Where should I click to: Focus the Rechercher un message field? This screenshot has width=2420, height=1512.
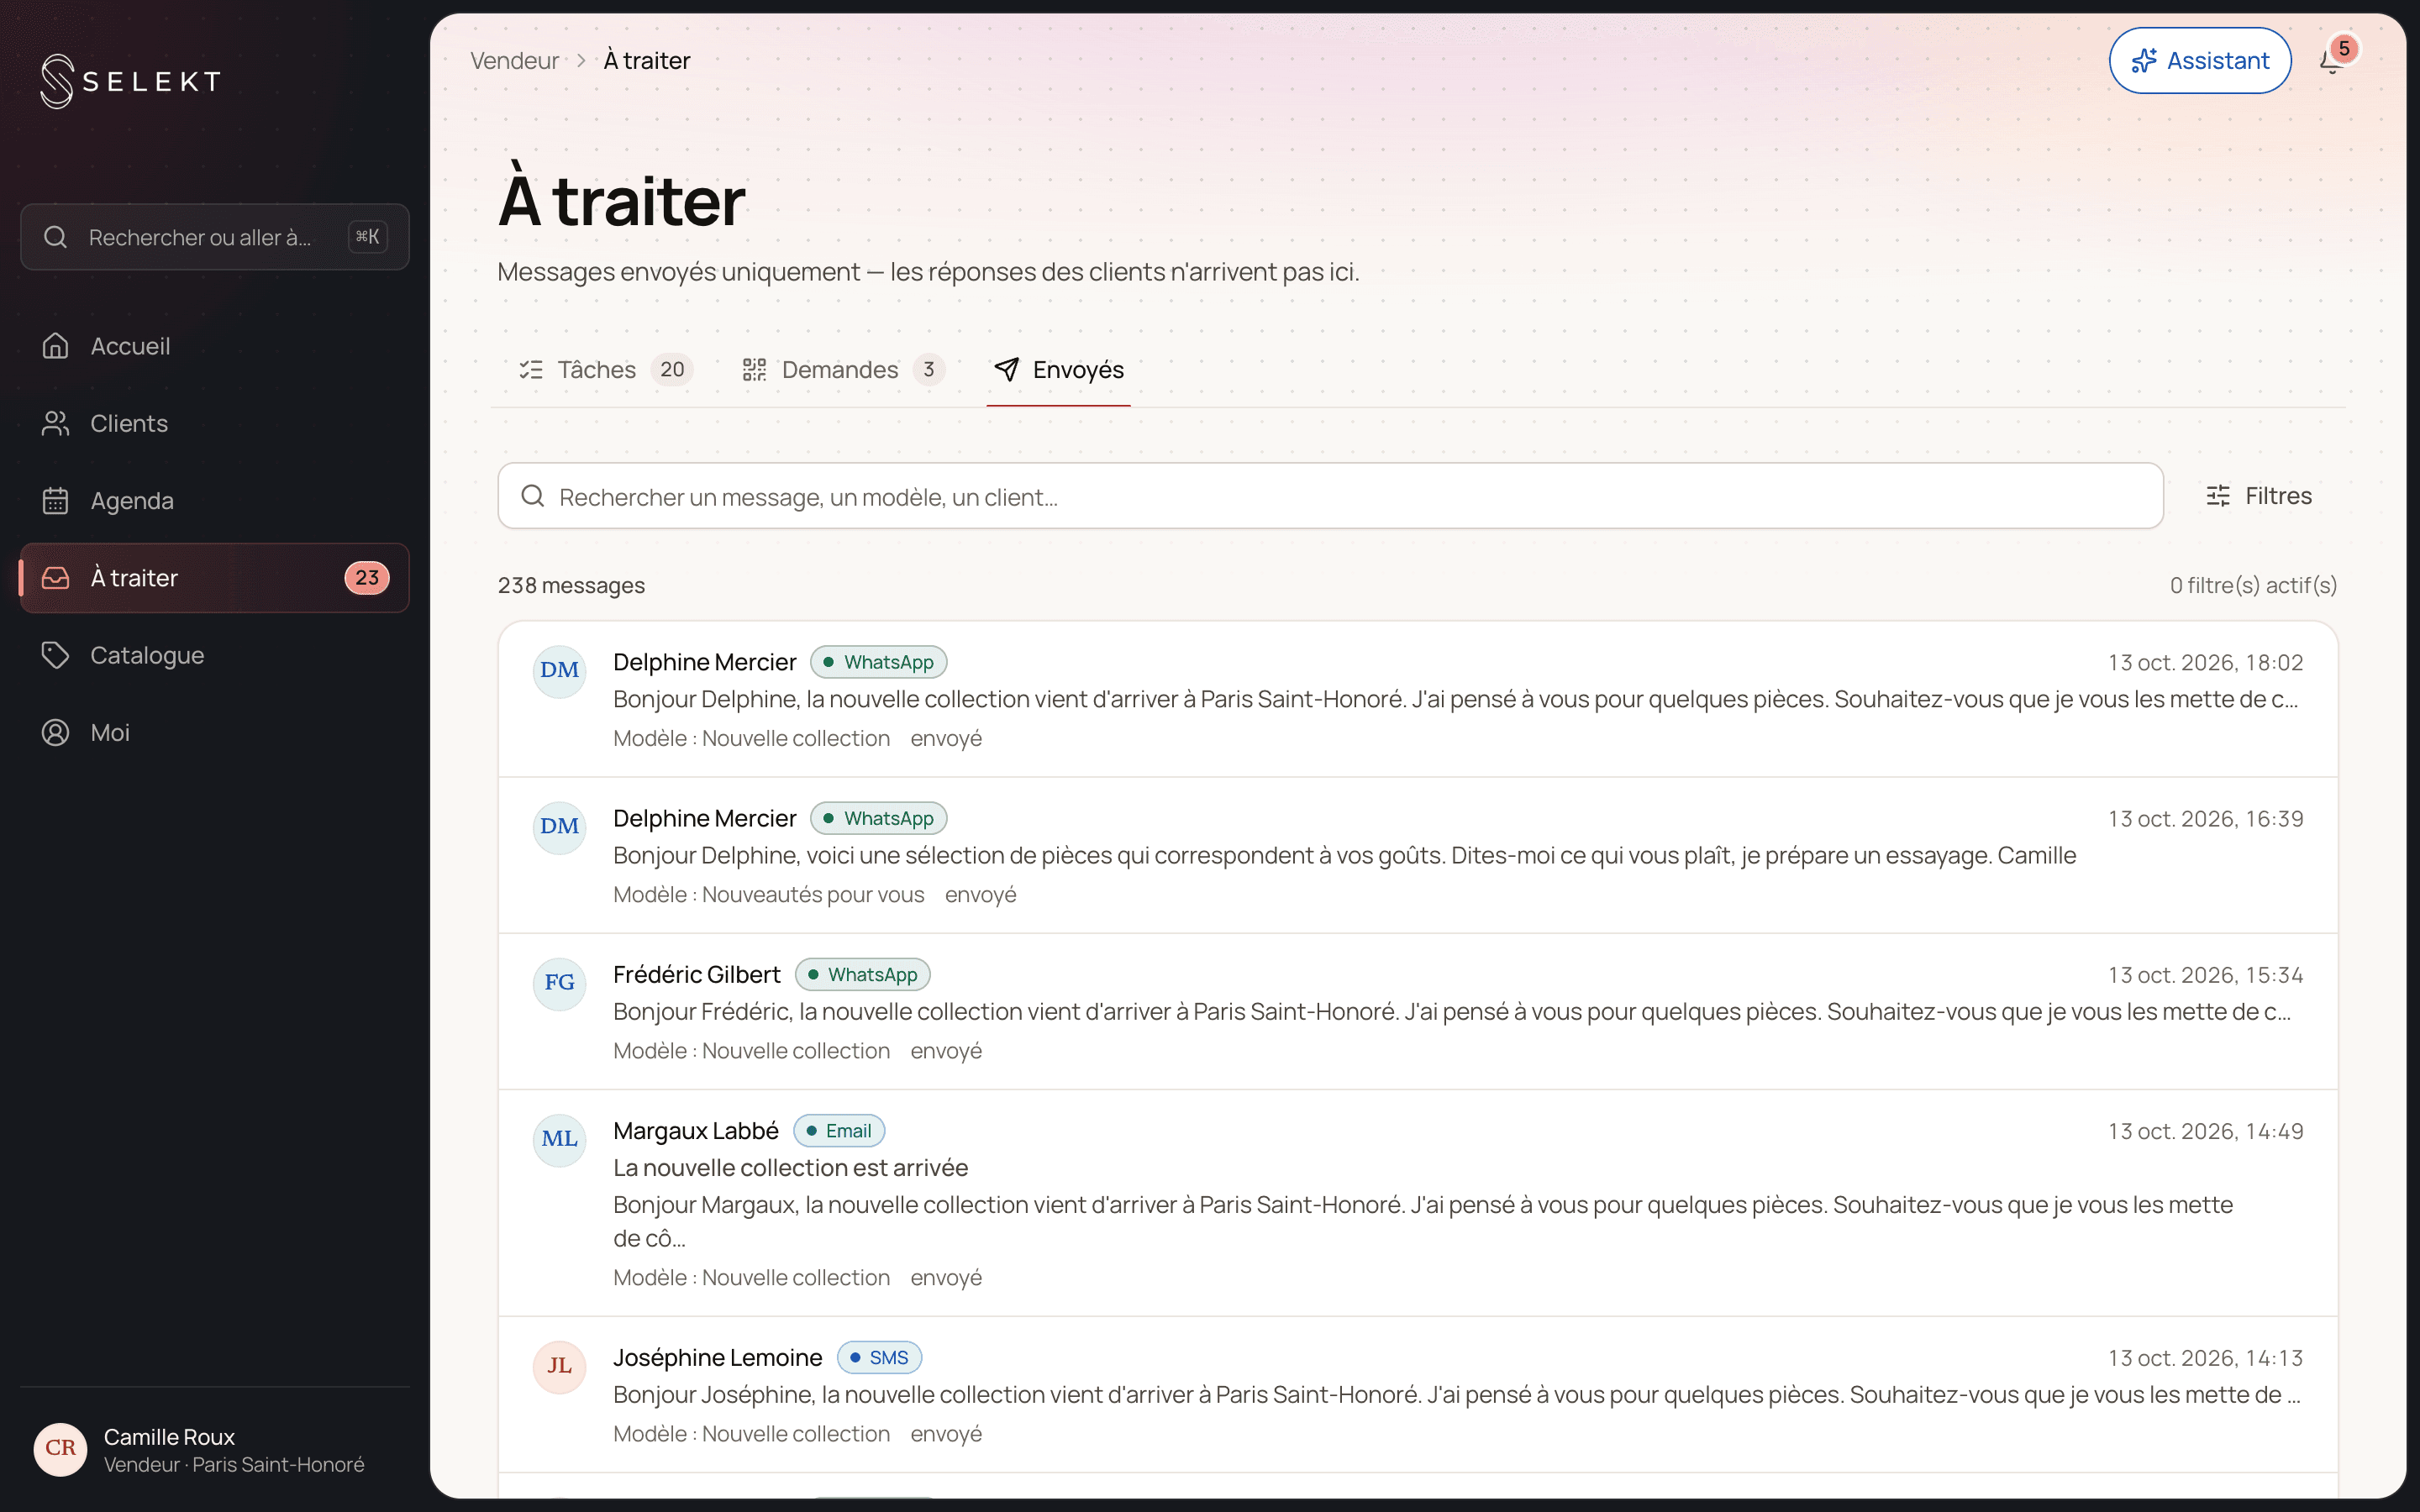pyautogui.click(x=1330, y=496)
